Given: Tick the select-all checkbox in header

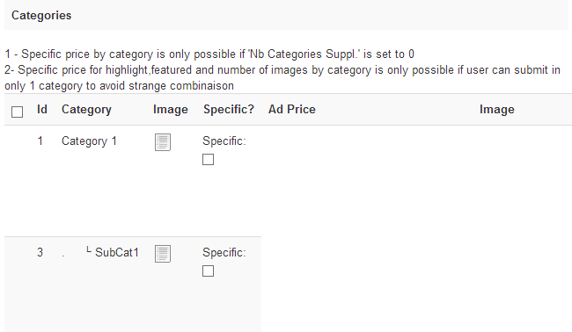Looking at the screenshot, I should pyautogui.click(x=17, y=112).
